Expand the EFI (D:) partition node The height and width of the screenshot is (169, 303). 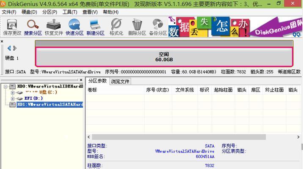[x=13, y=98]
